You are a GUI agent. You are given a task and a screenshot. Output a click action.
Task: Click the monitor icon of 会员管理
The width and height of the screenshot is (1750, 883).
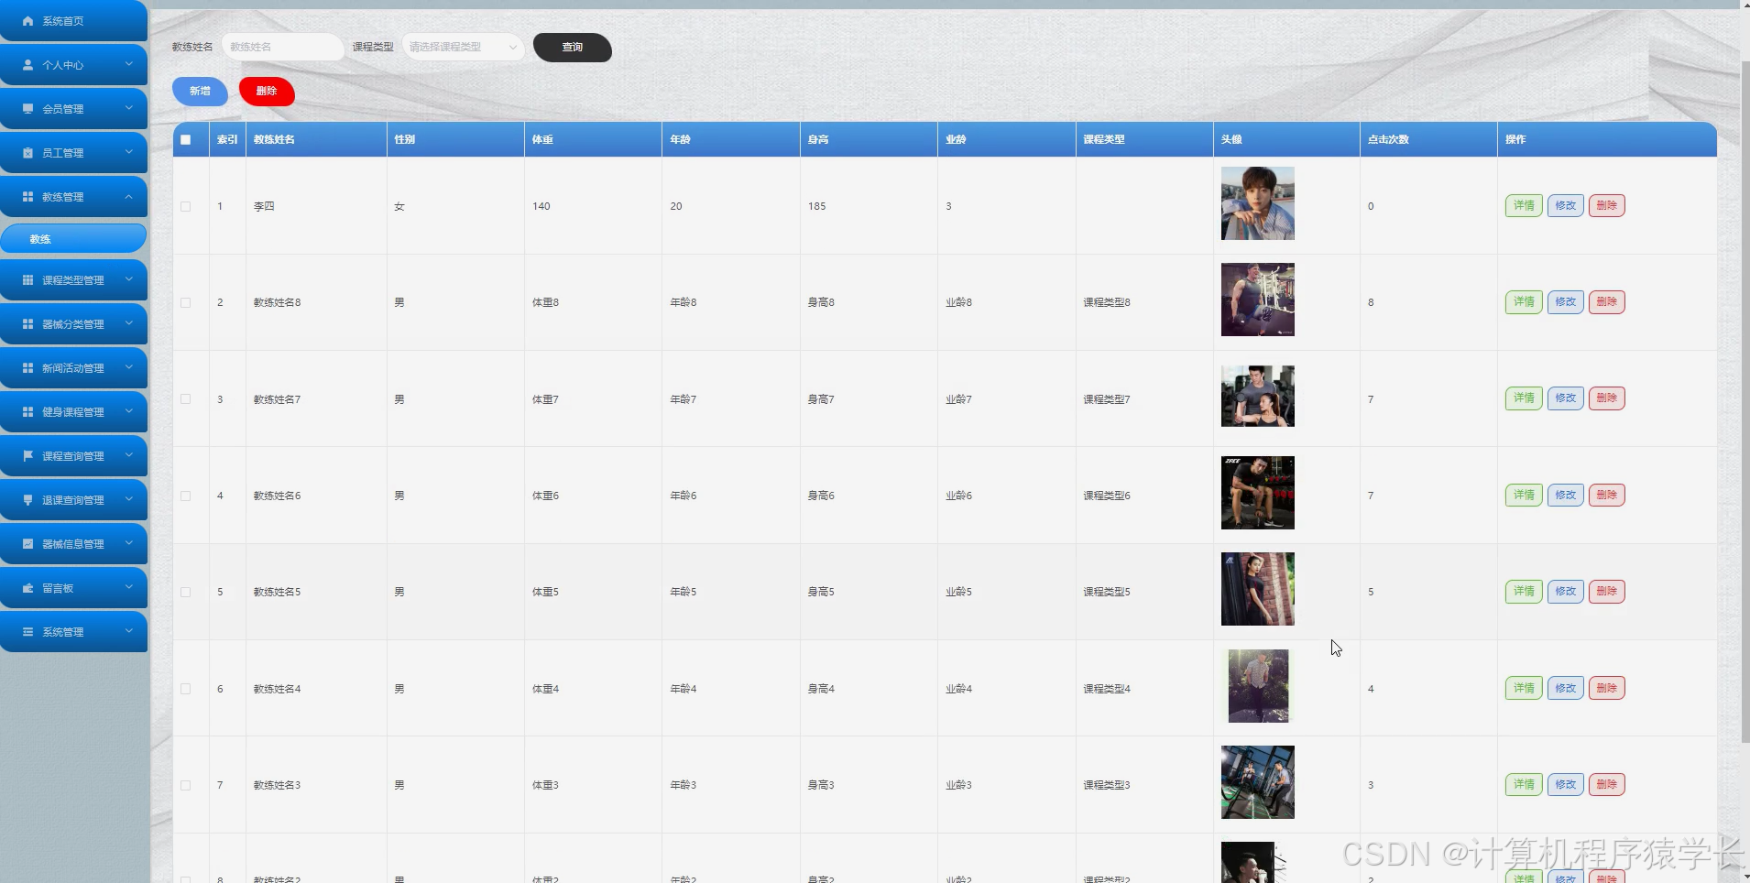coord(27,108)
